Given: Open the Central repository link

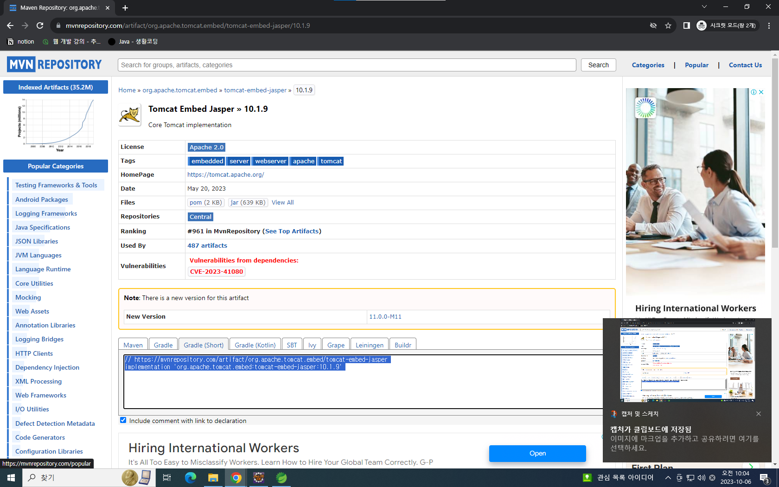Looking at the screenshot, I should coord(200,217).
